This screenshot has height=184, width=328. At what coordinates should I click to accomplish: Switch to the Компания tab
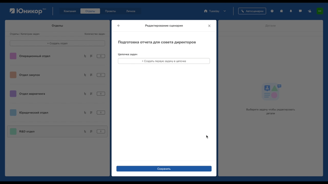pyautogui.click(x=70, y=11)
